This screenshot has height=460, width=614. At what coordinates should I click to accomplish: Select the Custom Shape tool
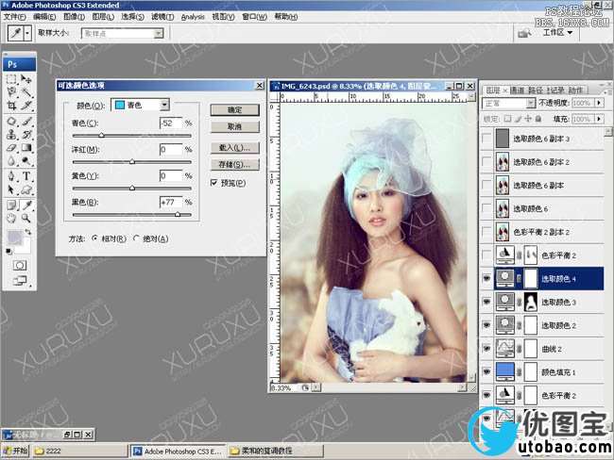pos(26,189)
